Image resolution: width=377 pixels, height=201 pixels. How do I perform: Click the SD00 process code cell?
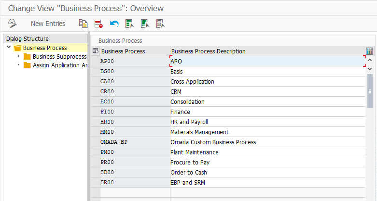pyautogui.click(x=135, y=172)
